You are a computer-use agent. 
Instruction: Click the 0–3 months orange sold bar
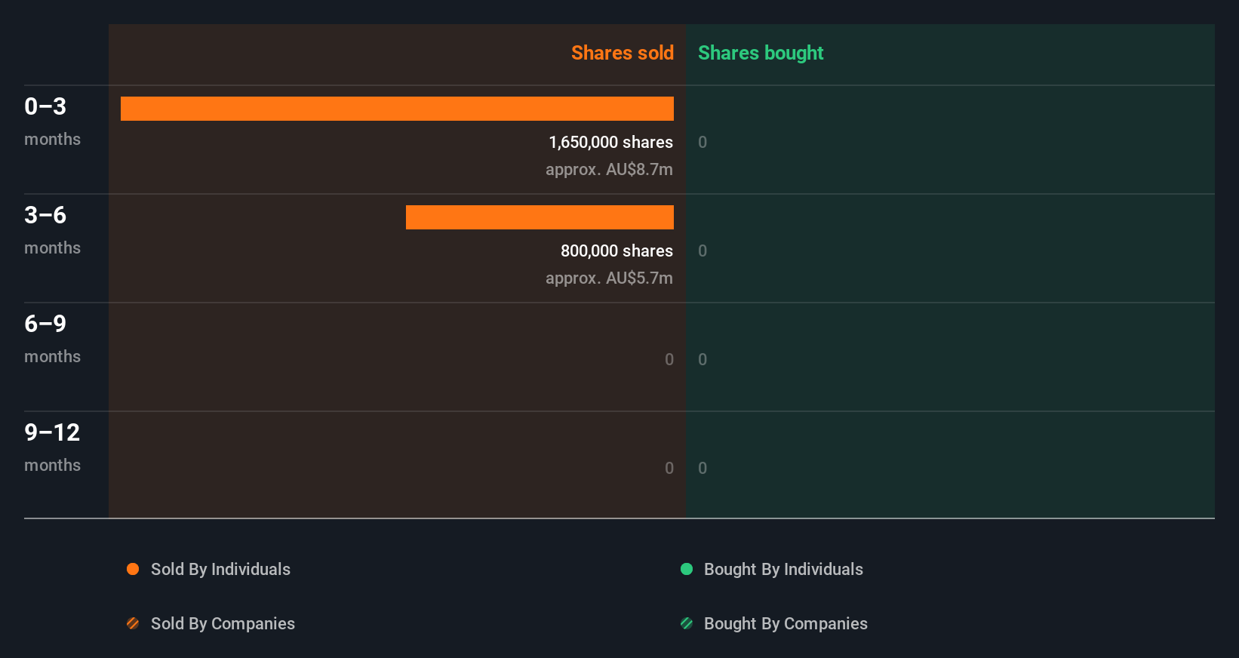click(397, 109)
